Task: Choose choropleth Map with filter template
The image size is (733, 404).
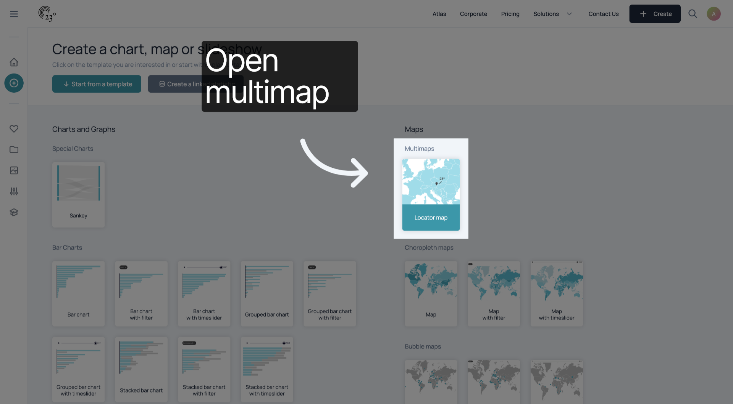Action: [494, 293]
